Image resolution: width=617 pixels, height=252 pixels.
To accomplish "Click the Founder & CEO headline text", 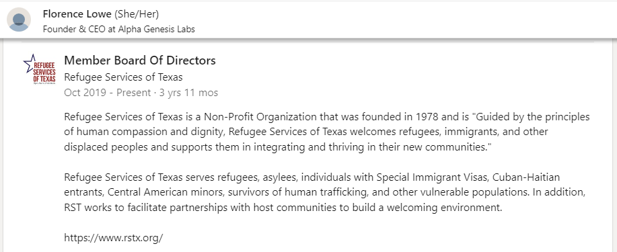I will point(119,29).
